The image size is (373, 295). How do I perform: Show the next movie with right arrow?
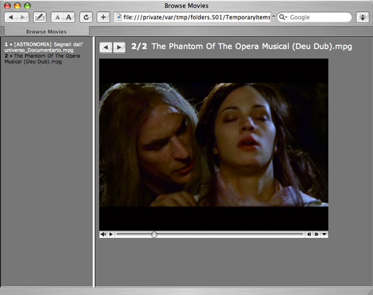click(x=119, y=48)
